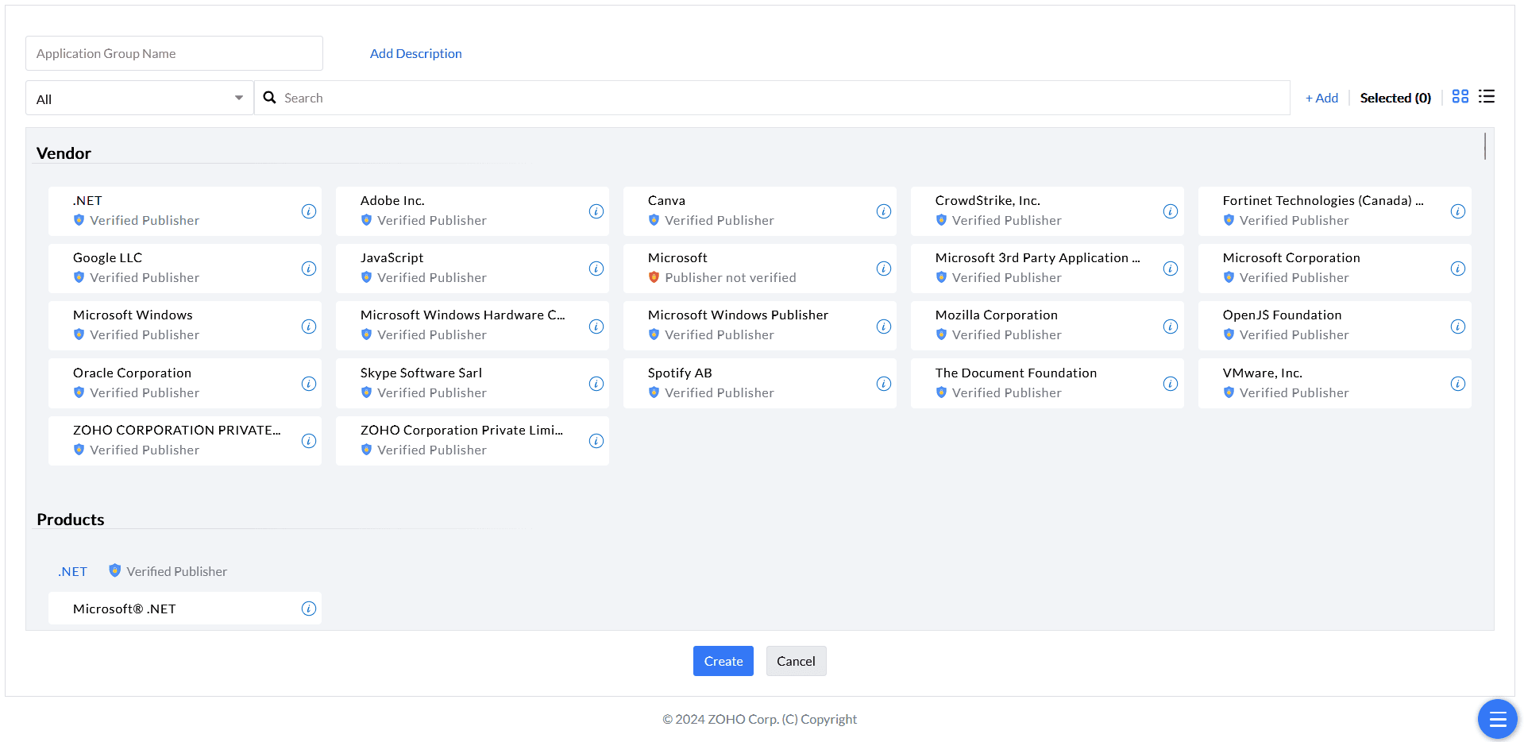The height and width of the screenshot is (742, 1524).
Task: Open floating hamburger menu button
Action: tap(1497, 719)
